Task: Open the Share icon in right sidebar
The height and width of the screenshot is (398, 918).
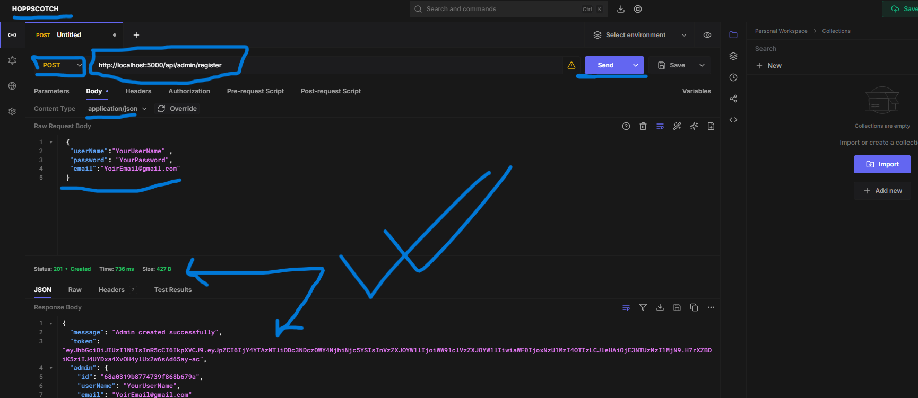Action: (x=733, y=99)
